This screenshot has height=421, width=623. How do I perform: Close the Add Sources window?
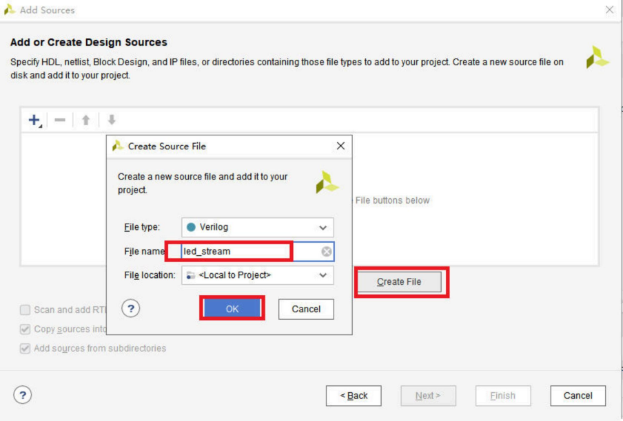609,10
